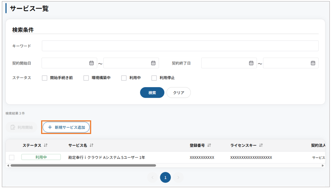Check the 利用中 status filter checkbox
Image resolution: width=332 pixels, height=189 pixels.
[x=124, y=78]
